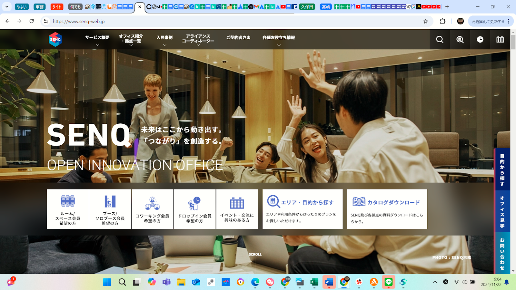Open the 久保田 tab group
Viewport: 516px width, 290px height.
(x=307, y=7)
